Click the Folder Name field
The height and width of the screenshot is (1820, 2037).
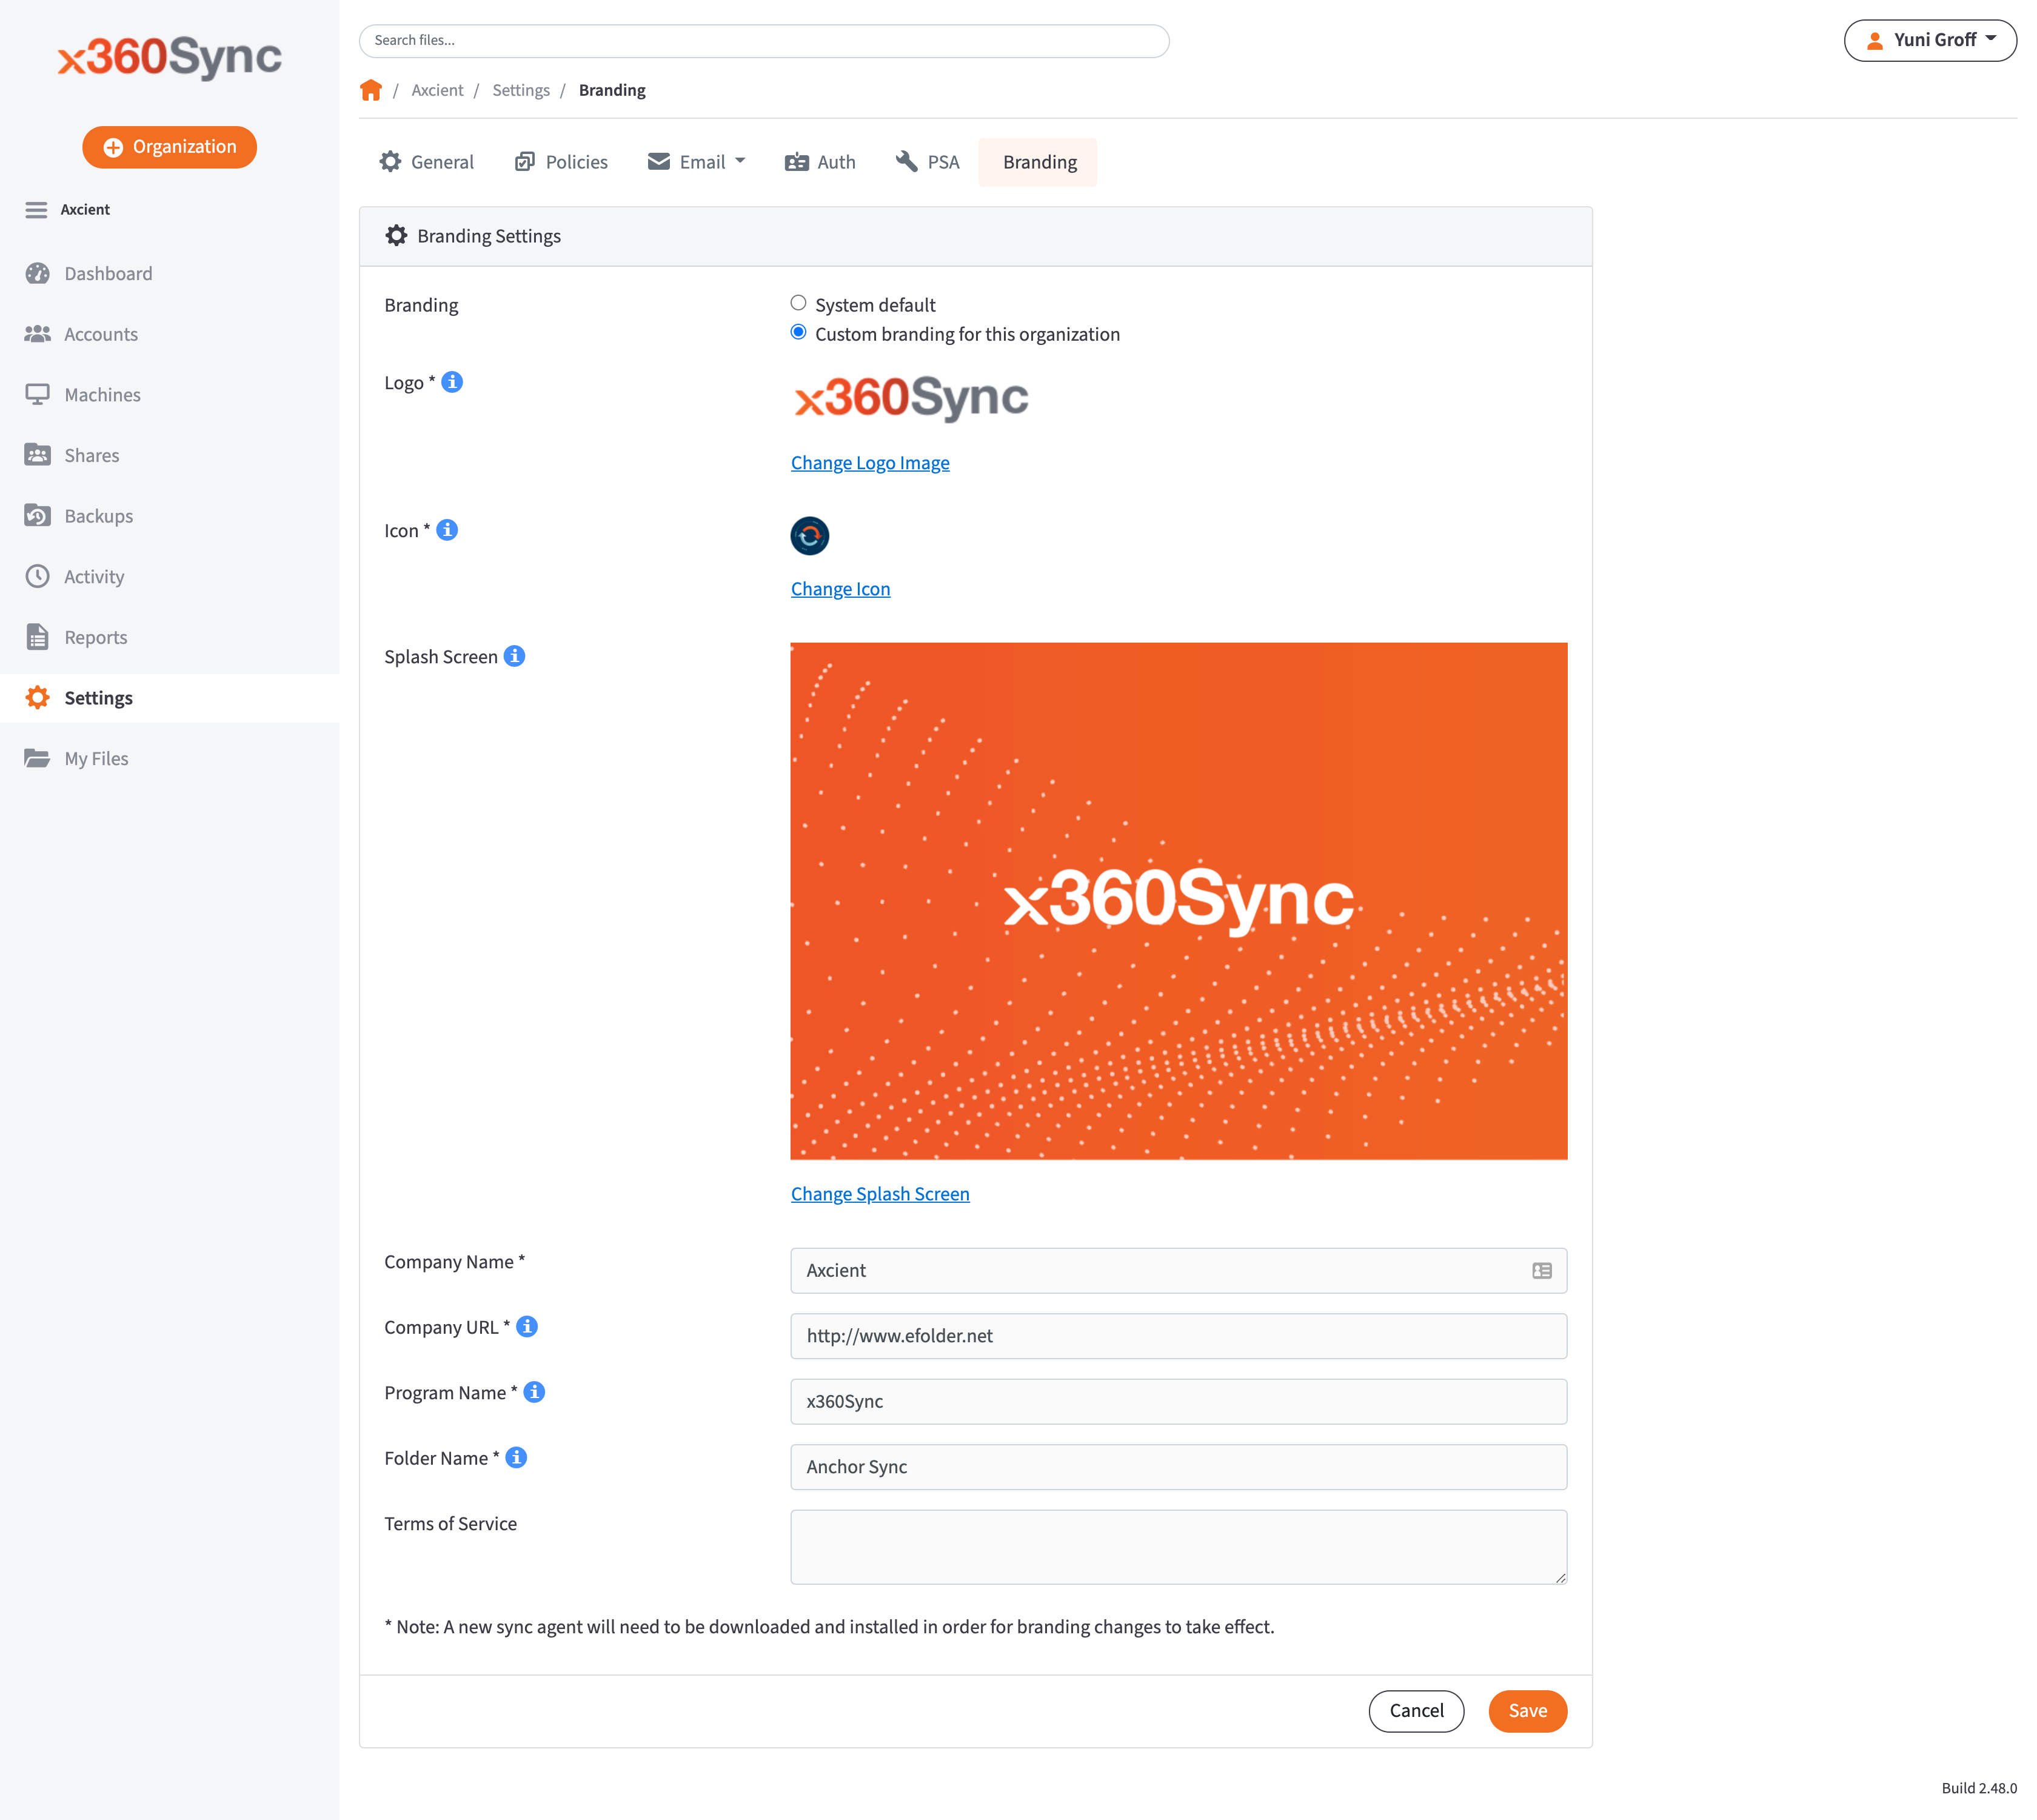point(1178,1467)
